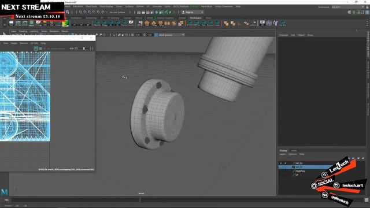The height and width of the screenshot is (208, 370).
Task: Click the Make Live magnet icon
Action: [x=103, y=12]
